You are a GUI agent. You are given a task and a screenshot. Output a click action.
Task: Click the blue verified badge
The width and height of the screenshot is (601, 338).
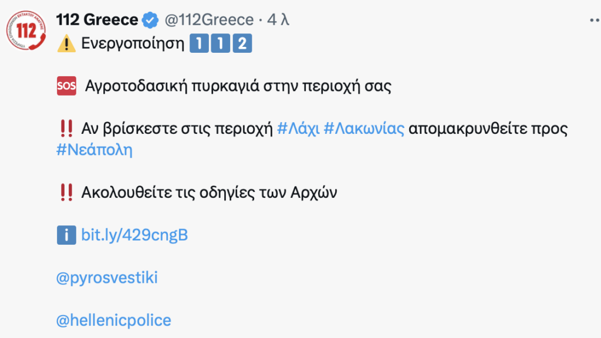(151, 20)
